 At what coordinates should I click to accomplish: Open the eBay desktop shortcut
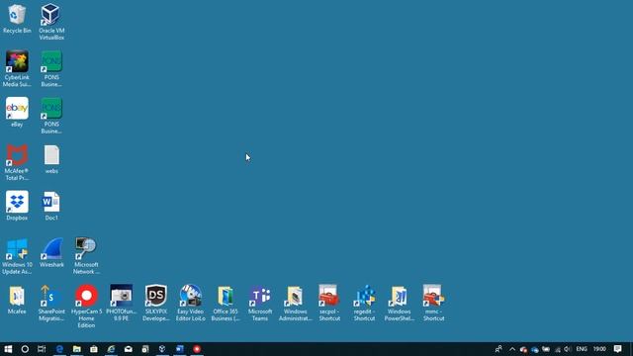pos(17,112)
